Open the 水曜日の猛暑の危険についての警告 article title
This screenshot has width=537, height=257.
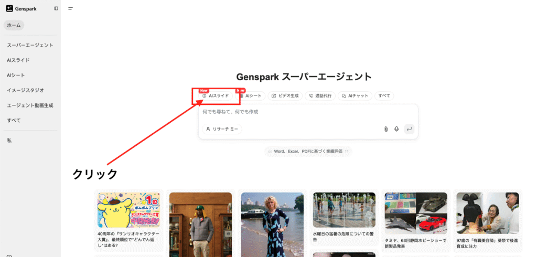point(344,237)
